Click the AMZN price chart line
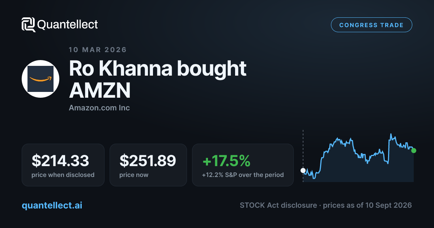Viewport: 434px width, 228px height. [x=358, y=156]
